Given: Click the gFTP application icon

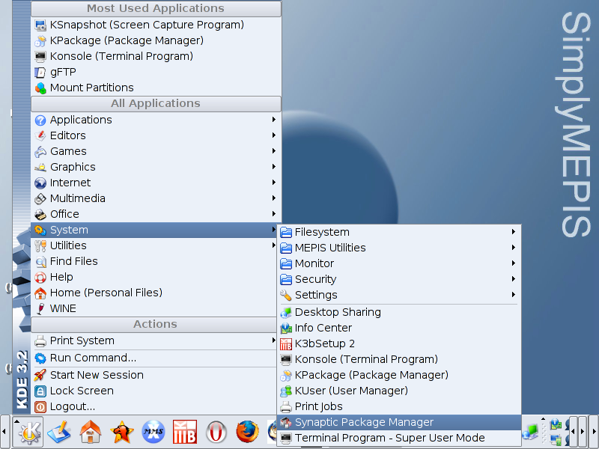Looking at the screenshot, I should click(40, 72).
